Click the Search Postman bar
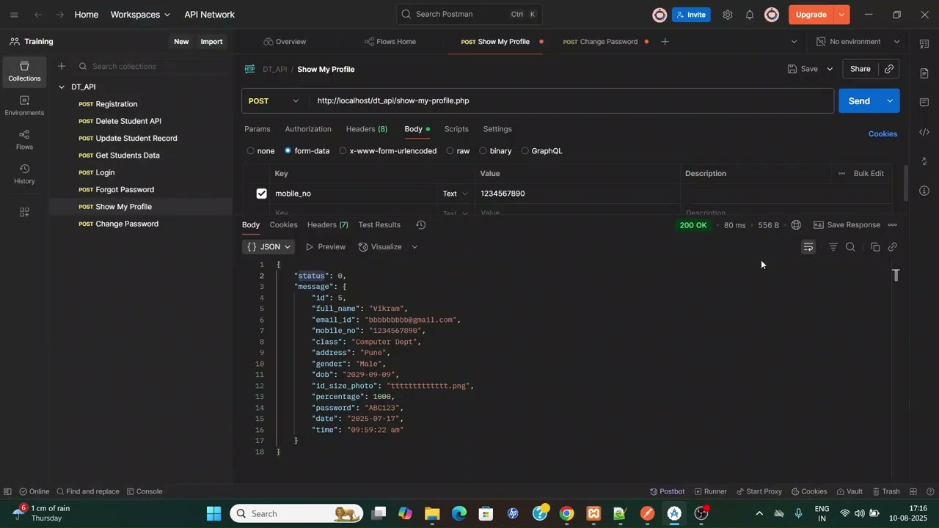This screenshot has height=528, width=939. (468, 15)
